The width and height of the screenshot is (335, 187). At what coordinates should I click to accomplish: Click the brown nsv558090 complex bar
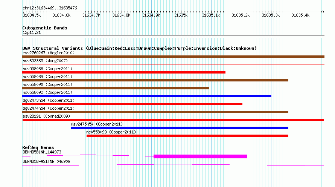[116, 88]
